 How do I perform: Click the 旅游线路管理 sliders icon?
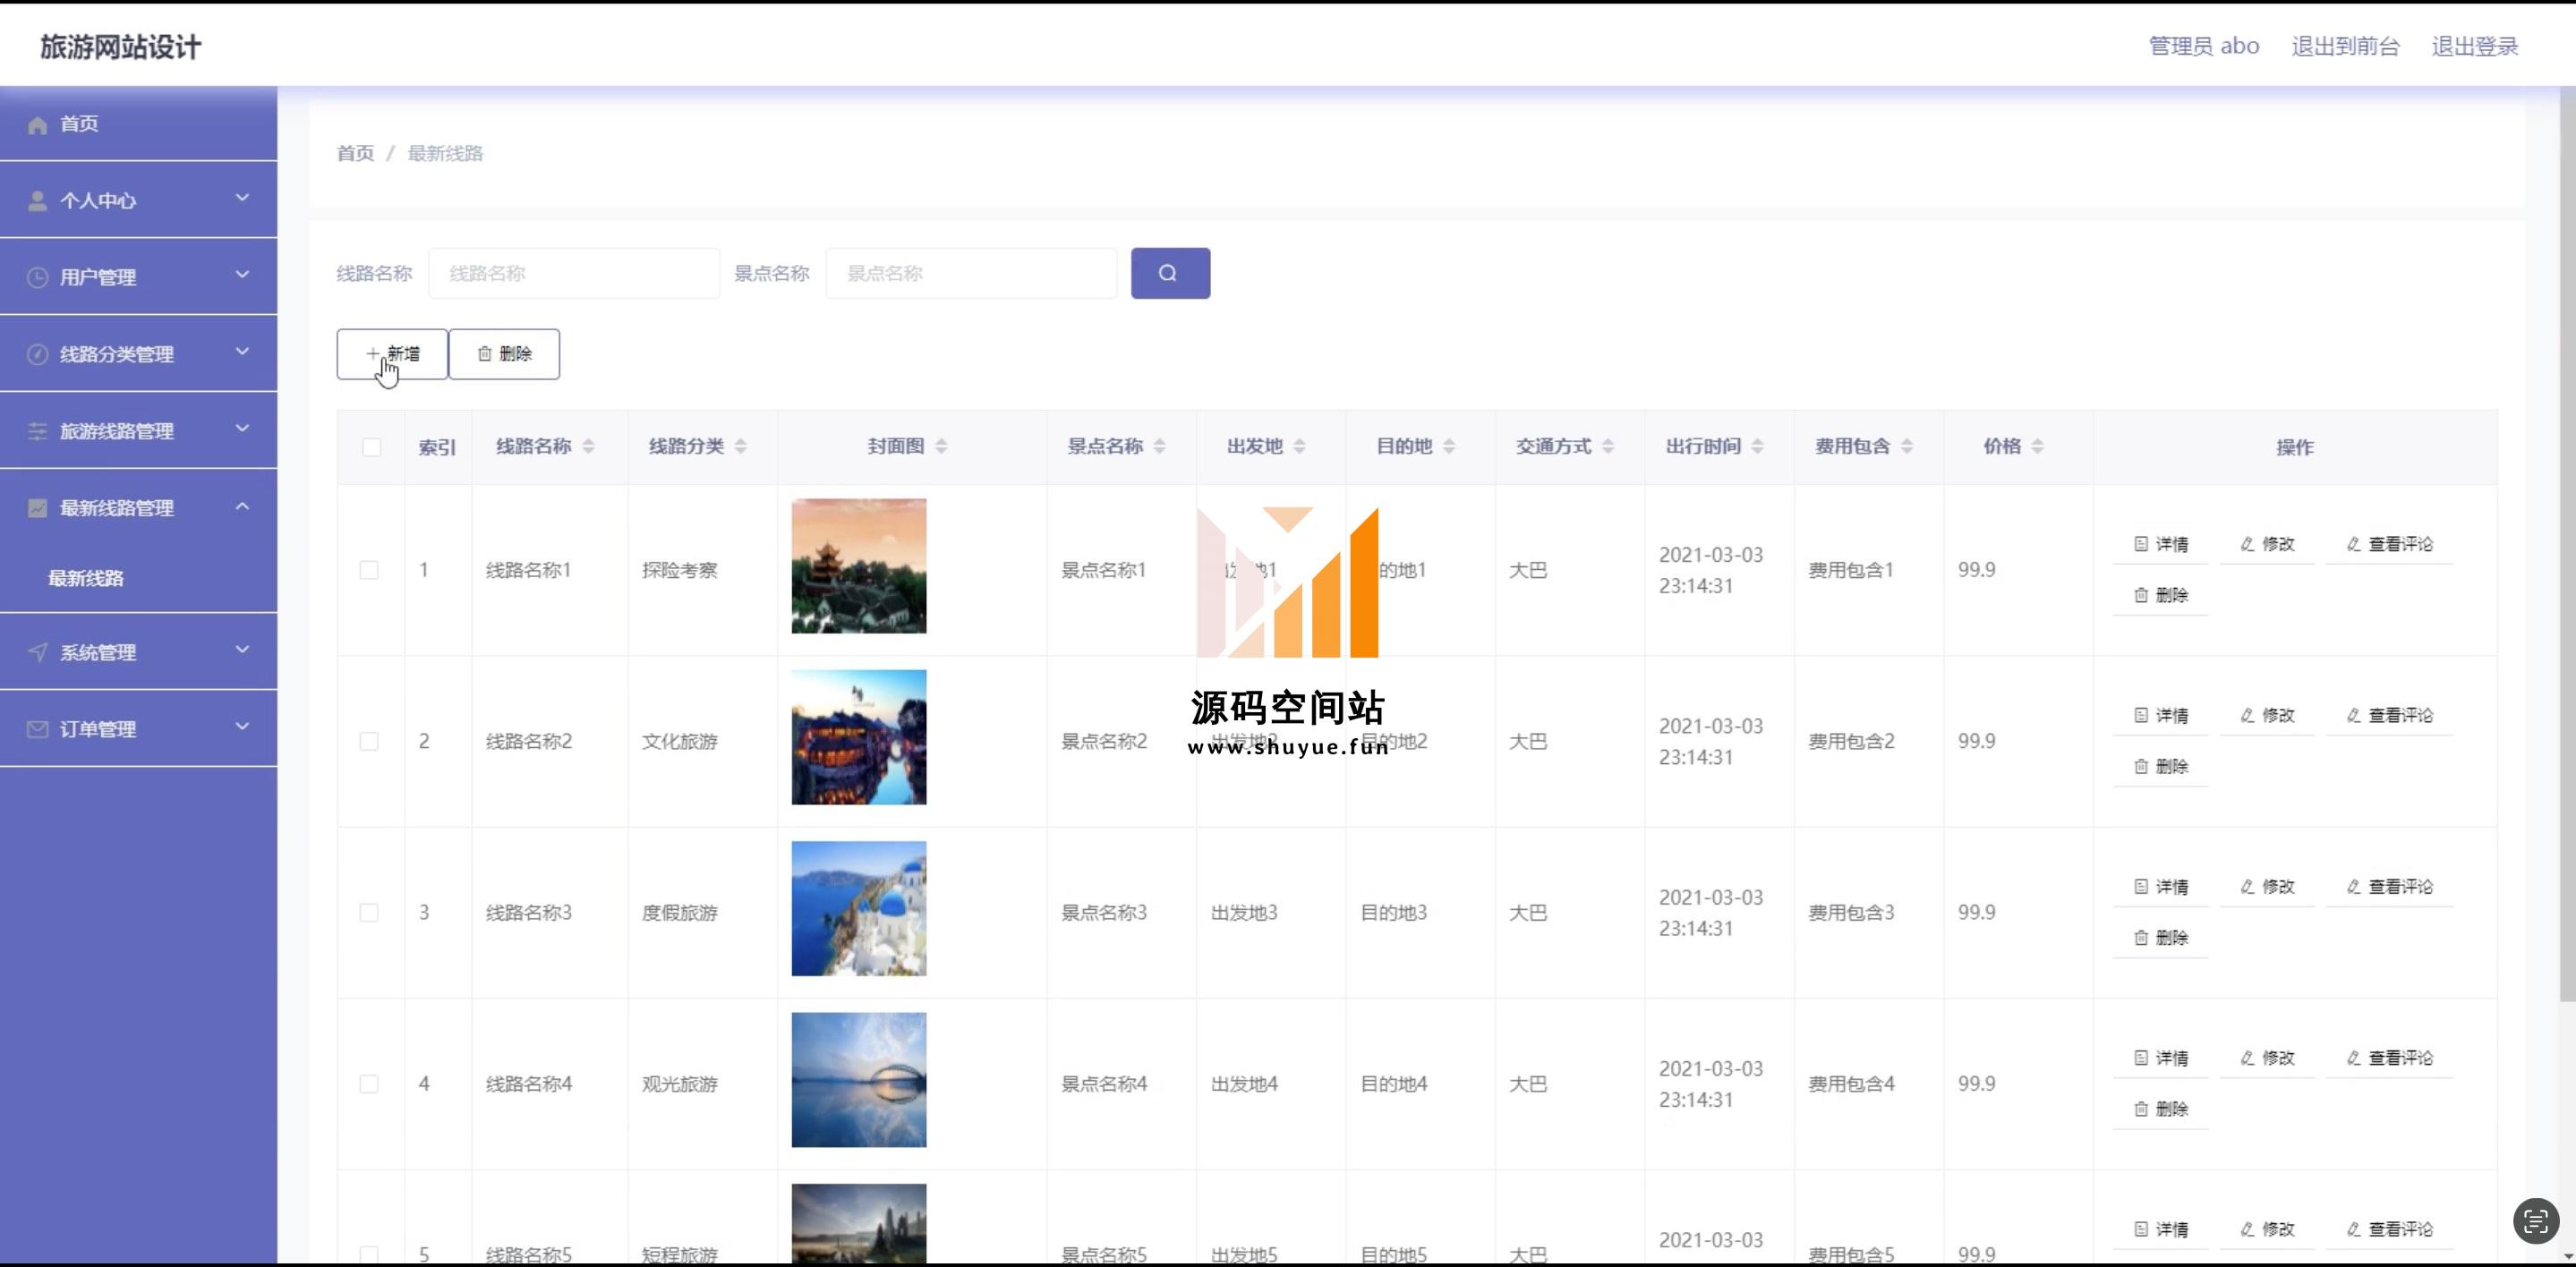pyautogui.click(x=38, y=431)
